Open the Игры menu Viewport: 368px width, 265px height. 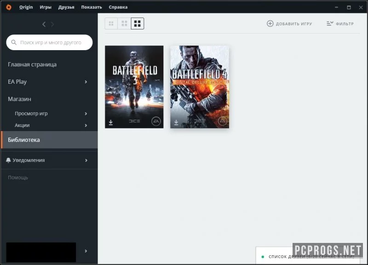pos(46,7)
